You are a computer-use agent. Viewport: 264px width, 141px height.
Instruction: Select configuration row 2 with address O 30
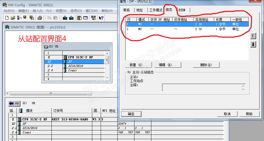pyautogui.click(x=188, y=29)
